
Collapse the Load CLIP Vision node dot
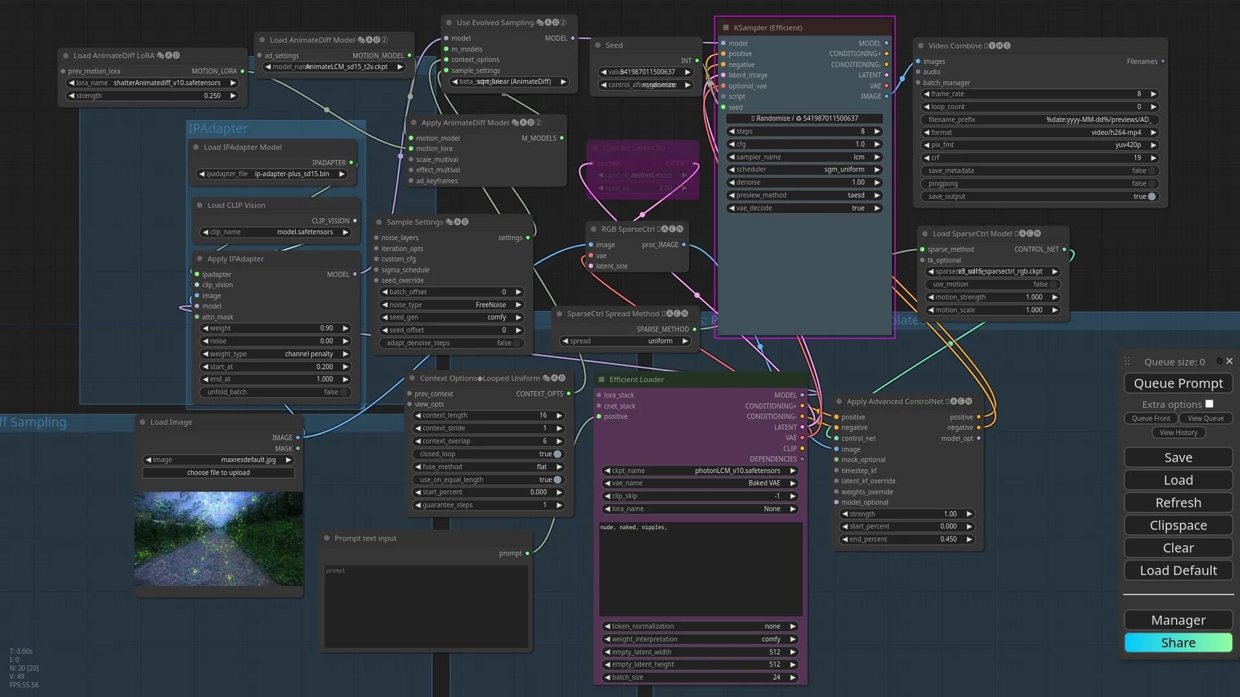click(199, 205)
